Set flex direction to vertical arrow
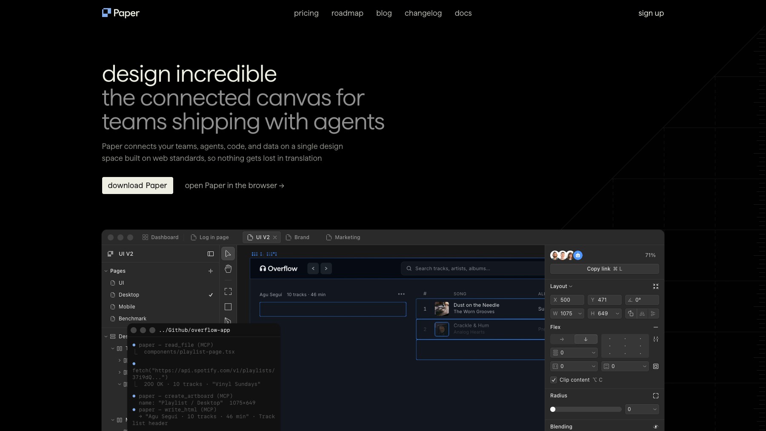 pyautogui.click(x=586, y=339)
